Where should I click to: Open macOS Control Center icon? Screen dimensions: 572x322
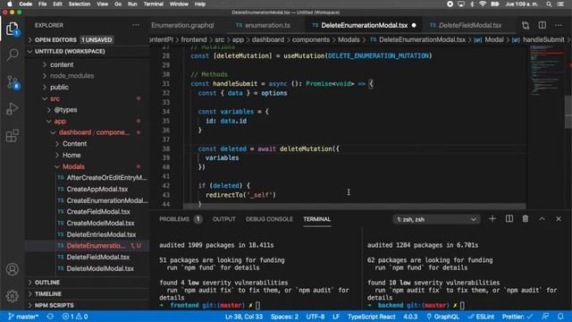click(x=560, y=4)
